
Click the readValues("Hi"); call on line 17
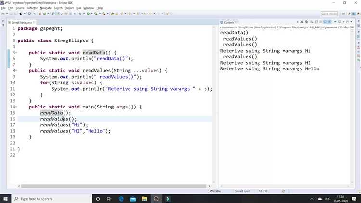coord(64,125)
